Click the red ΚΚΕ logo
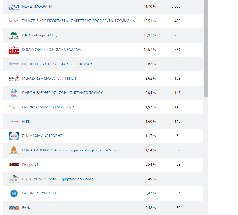 click(14, 50)
